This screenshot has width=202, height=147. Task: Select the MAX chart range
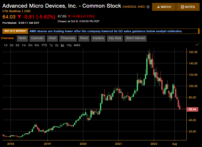[x=77, y=45]
